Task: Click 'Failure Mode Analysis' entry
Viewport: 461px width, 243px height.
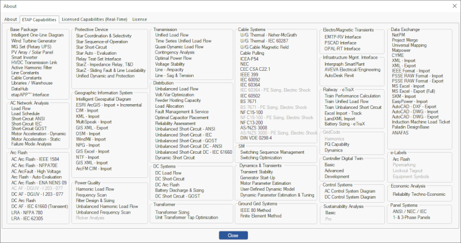Action: [x=31, y=144]
